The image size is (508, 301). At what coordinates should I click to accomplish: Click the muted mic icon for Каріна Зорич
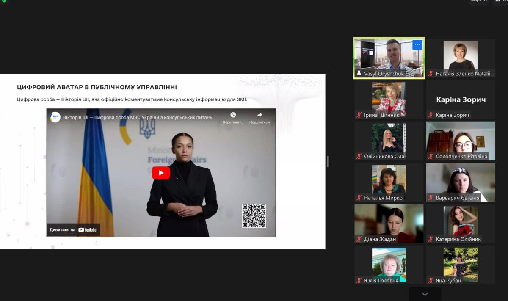point(431,115)
